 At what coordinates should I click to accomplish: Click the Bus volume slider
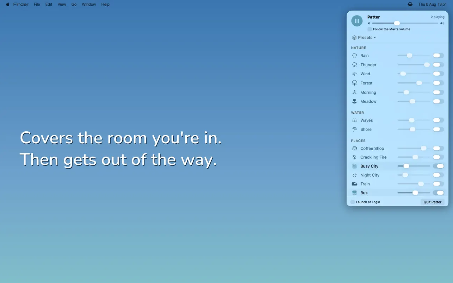414,193
